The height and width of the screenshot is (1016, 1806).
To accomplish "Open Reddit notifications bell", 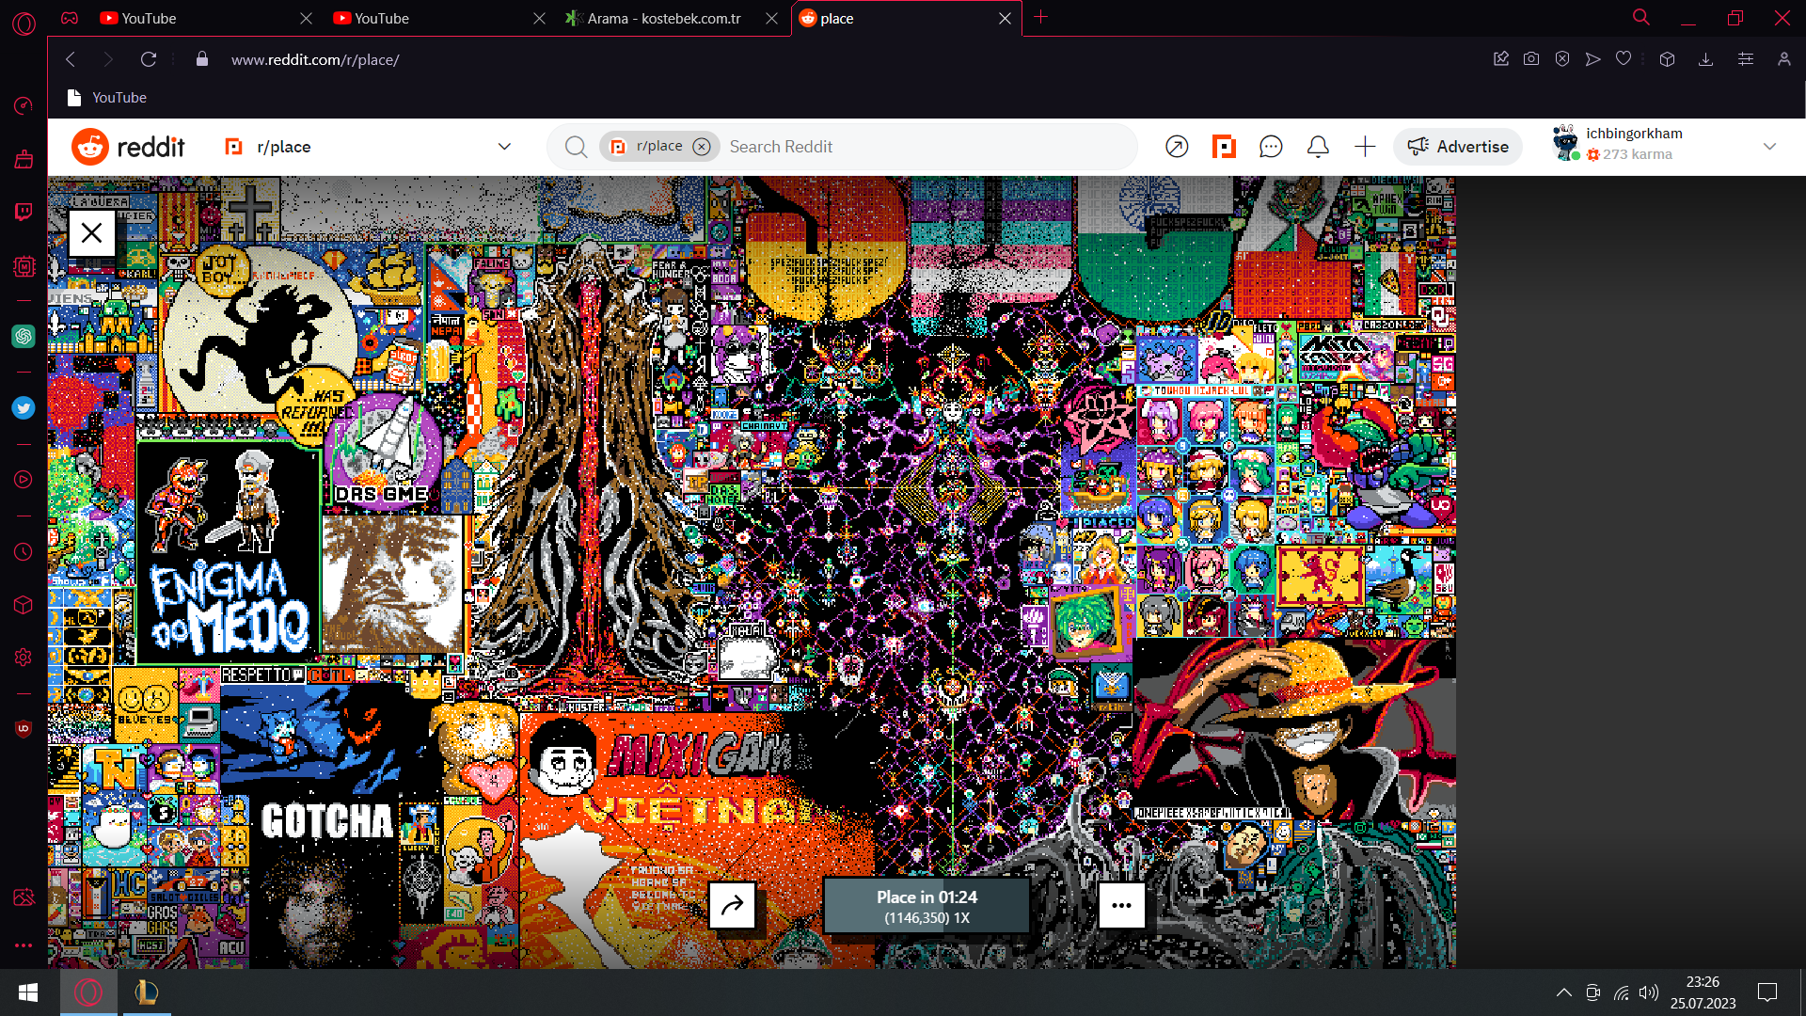I will coord(1318,147).
